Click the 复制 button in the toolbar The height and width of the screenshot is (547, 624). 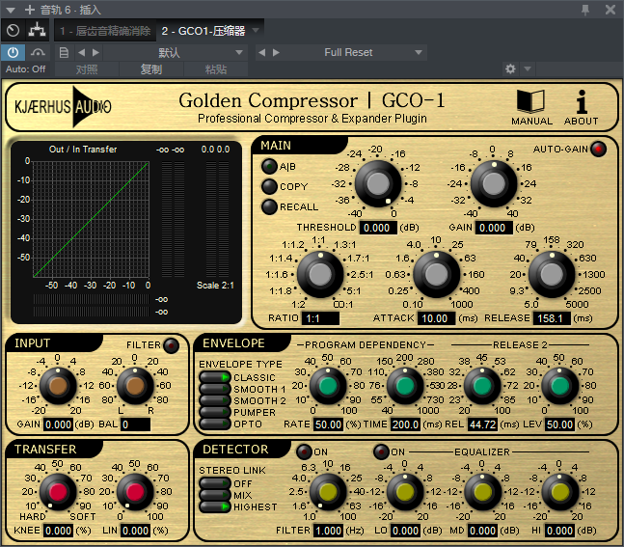(x=151, y=69)
